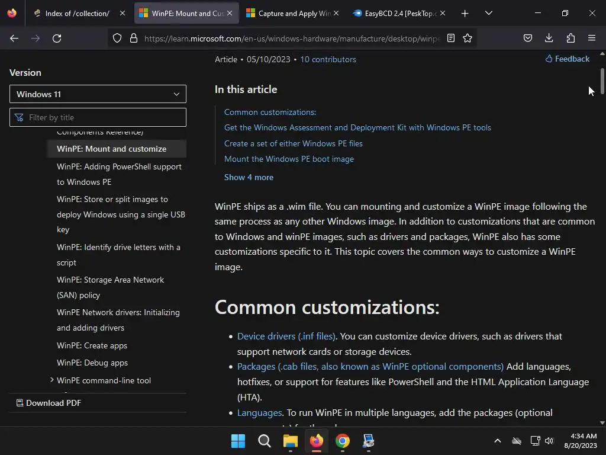The width and height of the screenshot is (606, 455).
Task: Open the Packages (.cab files) link
Action: coord(370,366)
